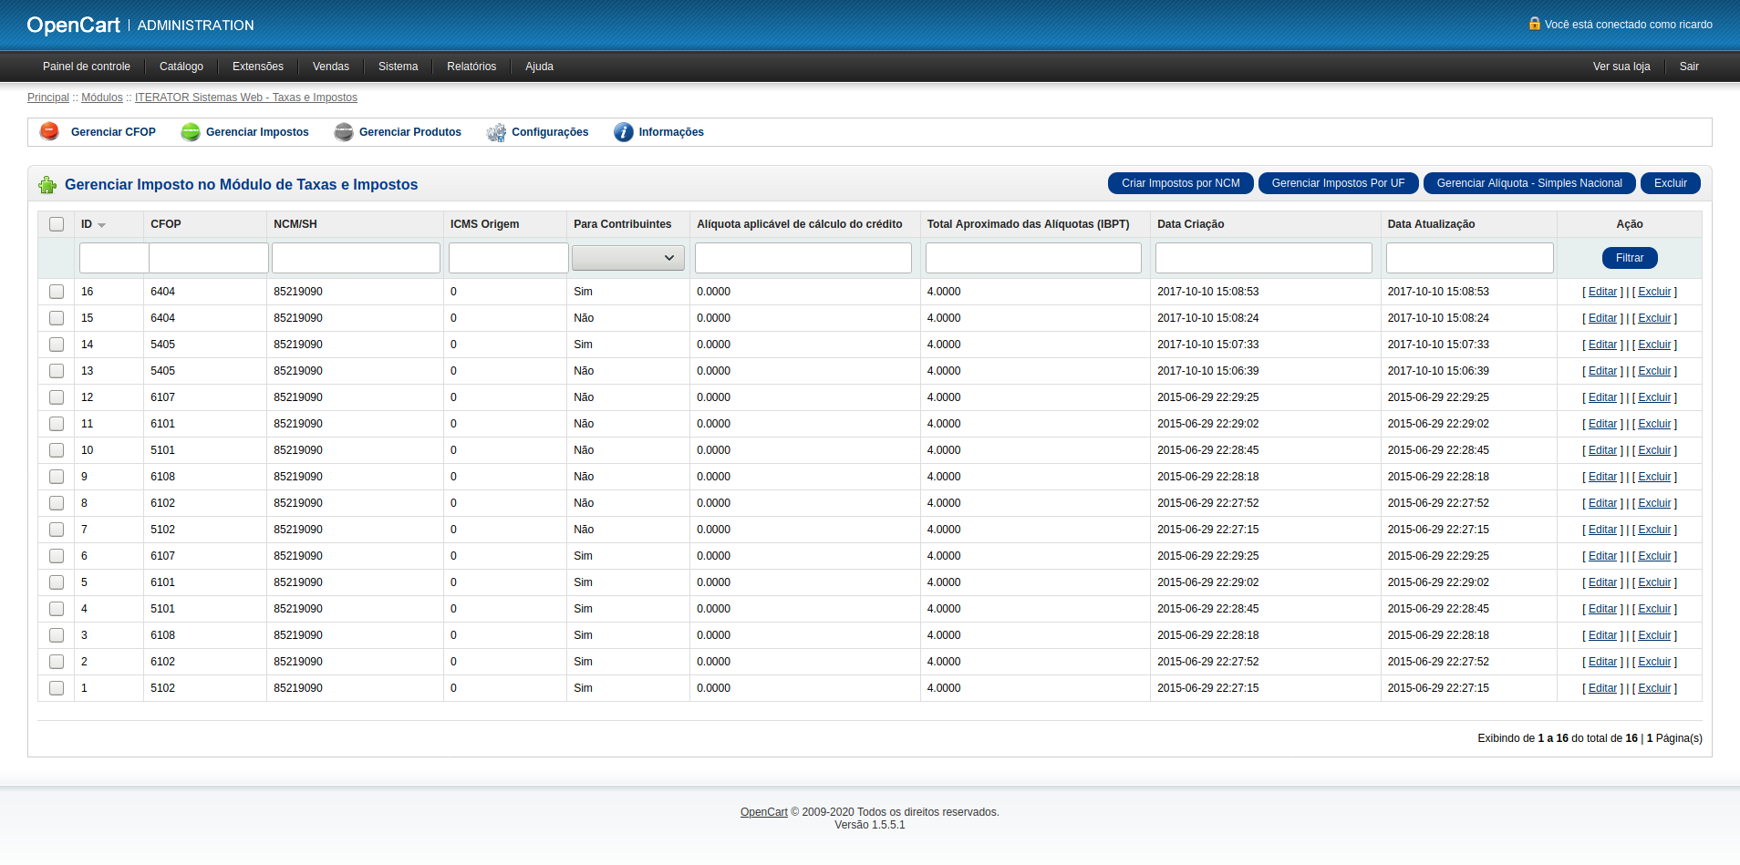Click ITERATOR Sistemas Web breadcrumb link
This screenshot has width=1740, height=865.
pyautogui.click(x=246, y=98)
